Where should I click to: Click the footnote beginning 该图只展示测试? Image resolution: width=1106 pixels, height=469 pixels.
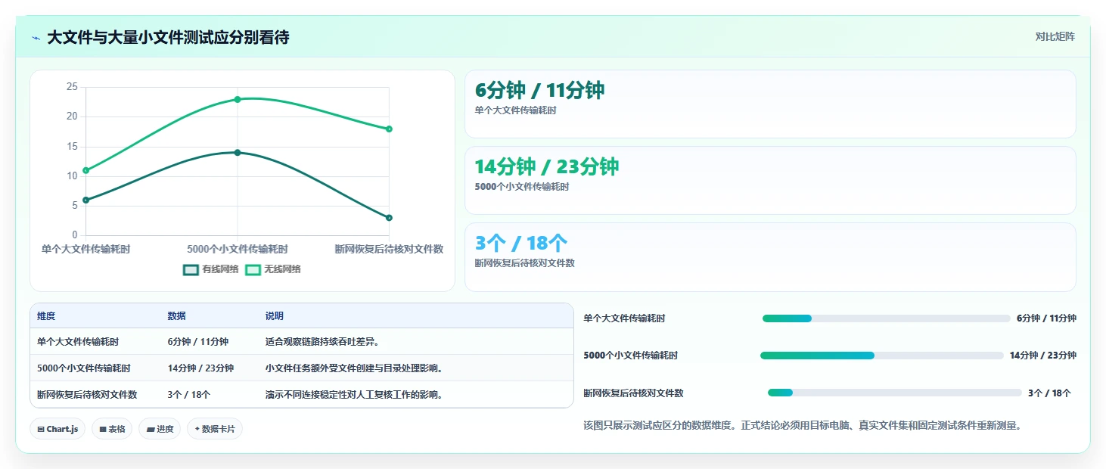[x=803, y=425]
